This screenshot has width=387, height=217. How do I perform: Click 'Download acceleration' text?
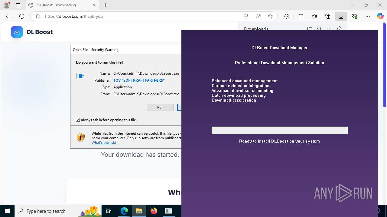[x=234, y=100]
